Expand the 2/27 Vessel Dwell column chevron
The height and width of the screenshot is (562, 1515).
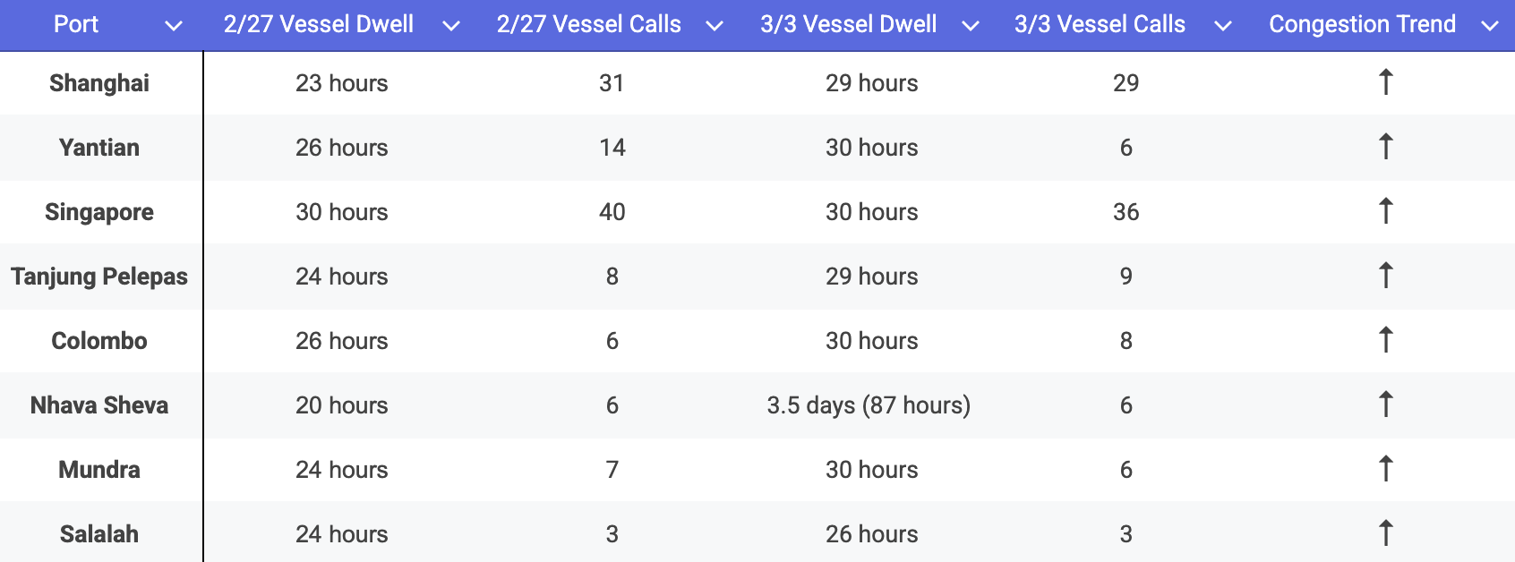[x=451, y=26]
